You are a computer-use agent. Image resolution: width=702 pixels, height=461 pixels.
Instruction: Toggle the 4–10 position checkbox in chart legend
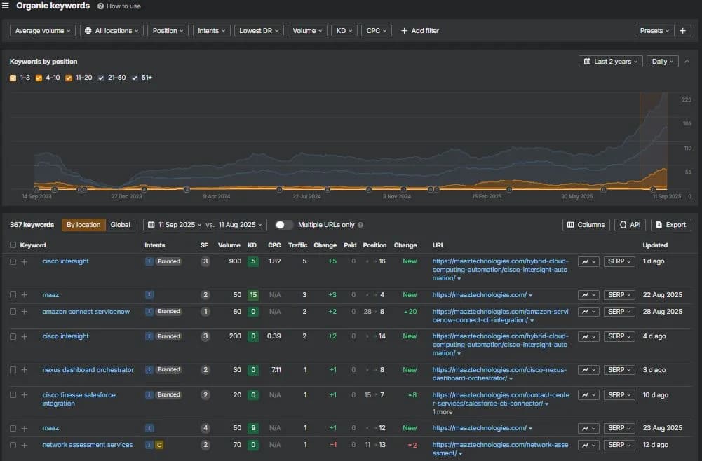pos(39,78)
